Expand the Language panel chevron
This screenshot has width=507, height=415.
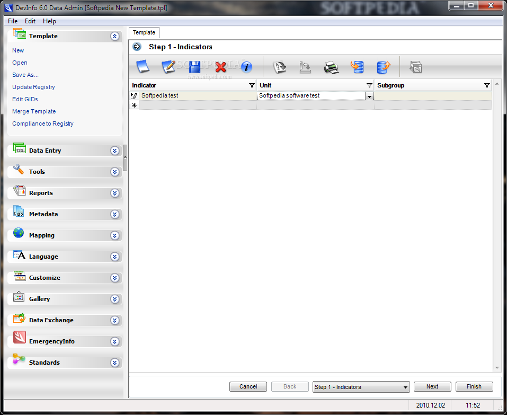pyautogui.click(x=115, y=257)
